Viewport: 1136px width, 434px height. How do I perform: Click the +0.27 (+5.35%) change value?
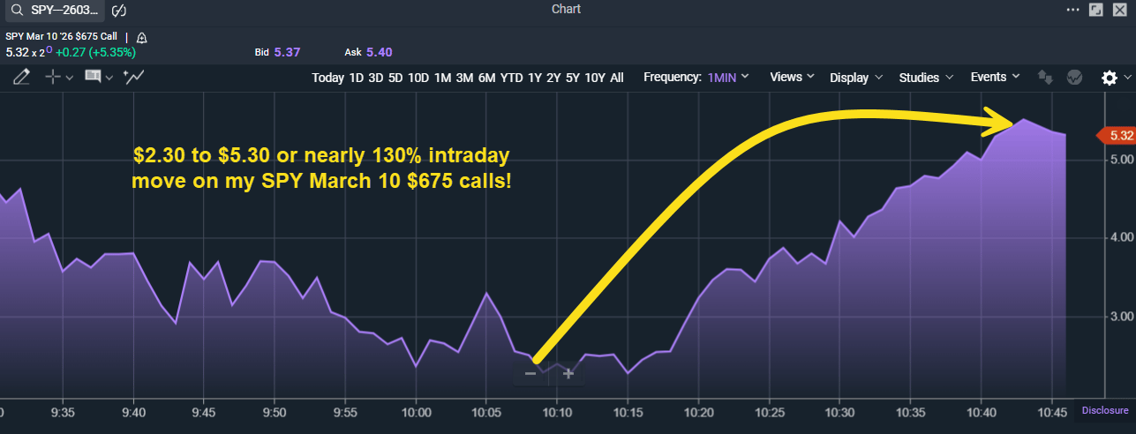97,52
